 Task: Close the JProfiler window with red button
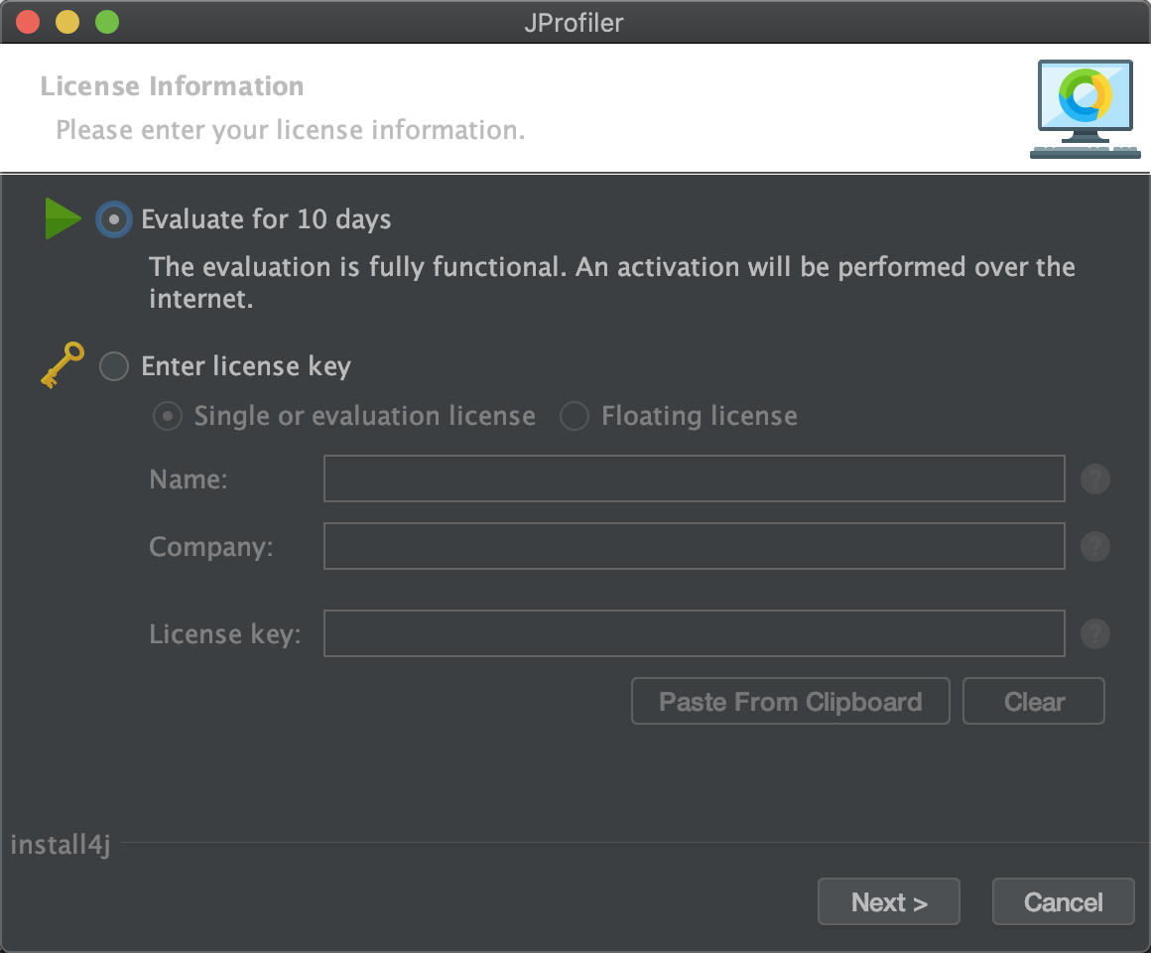tap(28, 22)
